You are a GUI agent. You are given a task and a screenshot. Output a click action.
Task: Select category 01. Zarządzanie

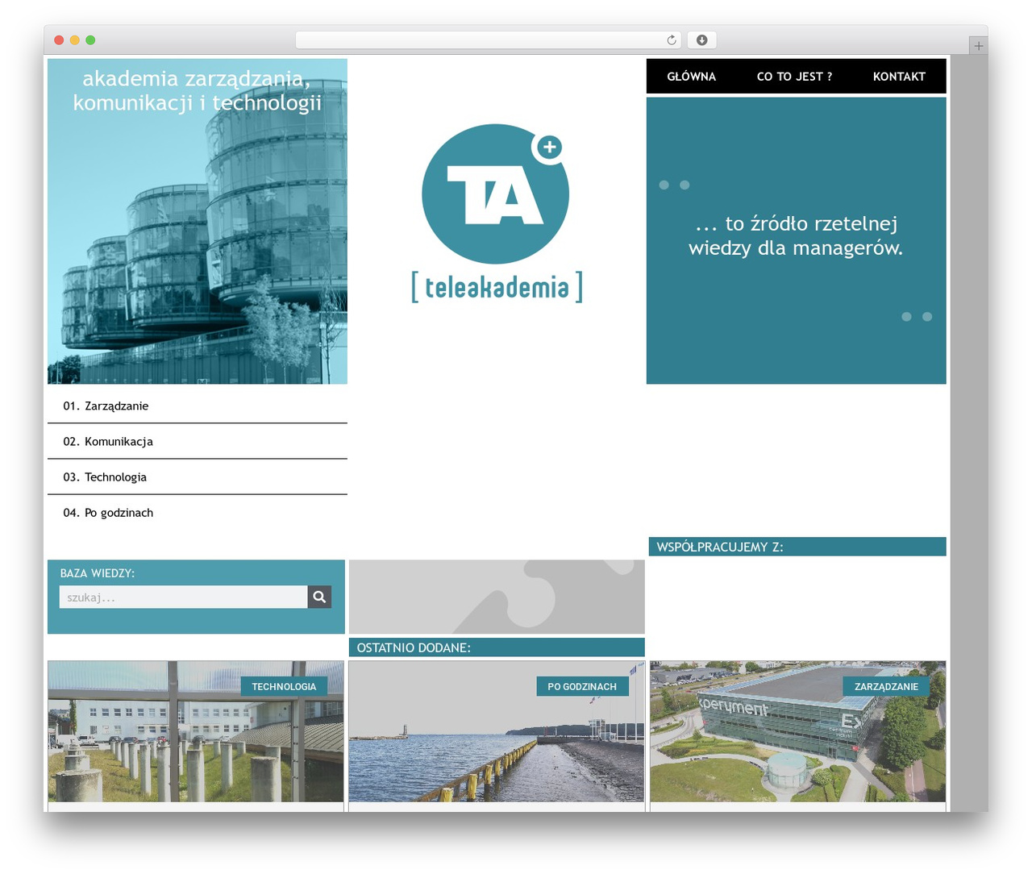coord(198,406)
